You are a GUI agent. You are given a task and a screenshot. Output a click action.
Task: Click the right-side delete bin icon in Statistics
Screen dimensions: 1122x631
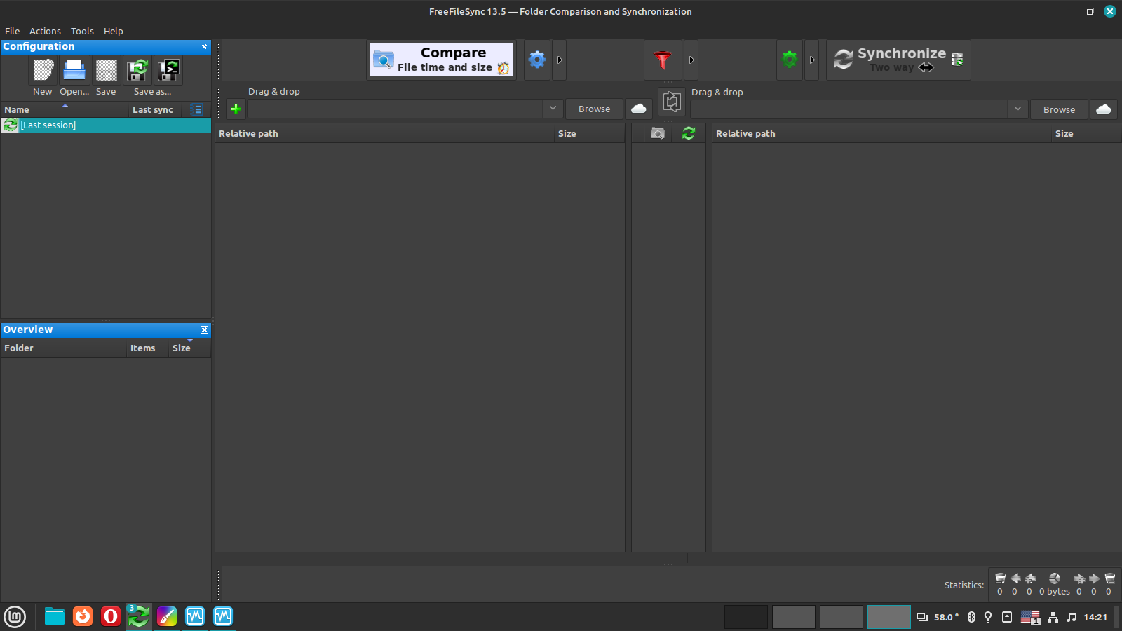[1110, 578]
